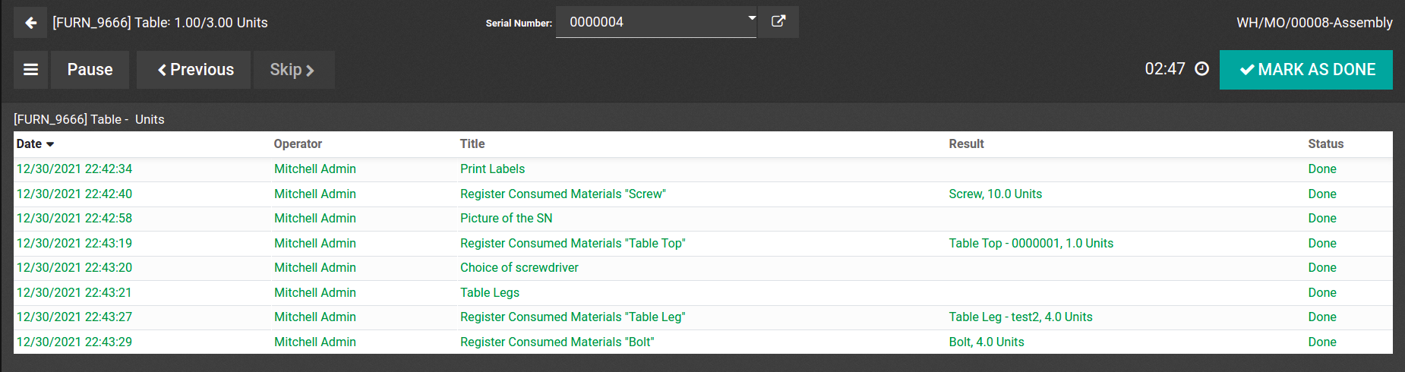Sort table by Result column
Viewport: 1405px width, 372px height.
click(x=966, y=143)
